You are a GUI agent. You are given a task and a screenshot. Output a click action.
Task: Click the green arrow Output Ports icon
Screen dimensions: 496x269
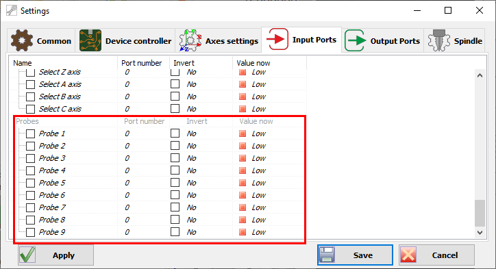coord(355,40)
